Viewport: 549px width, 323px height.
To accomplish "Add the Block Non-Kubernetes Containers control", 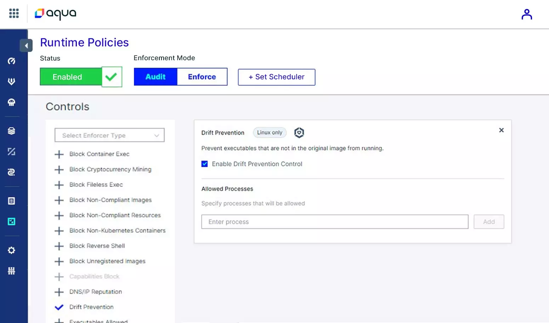I will click(59, 231).
